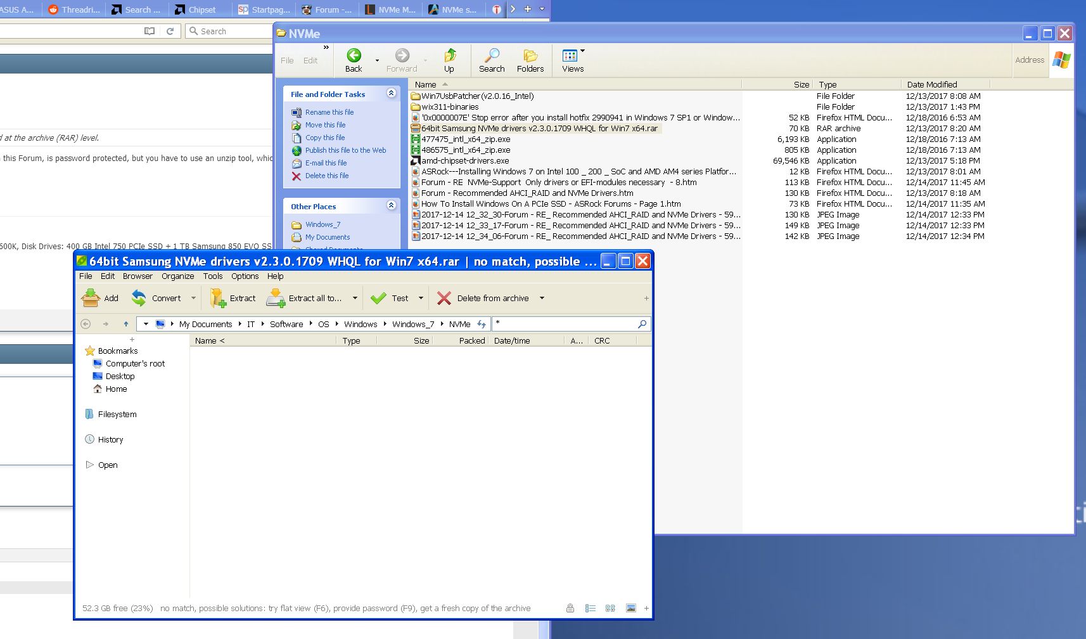Click Extract all to... in PeaZip

click(304, 298)
